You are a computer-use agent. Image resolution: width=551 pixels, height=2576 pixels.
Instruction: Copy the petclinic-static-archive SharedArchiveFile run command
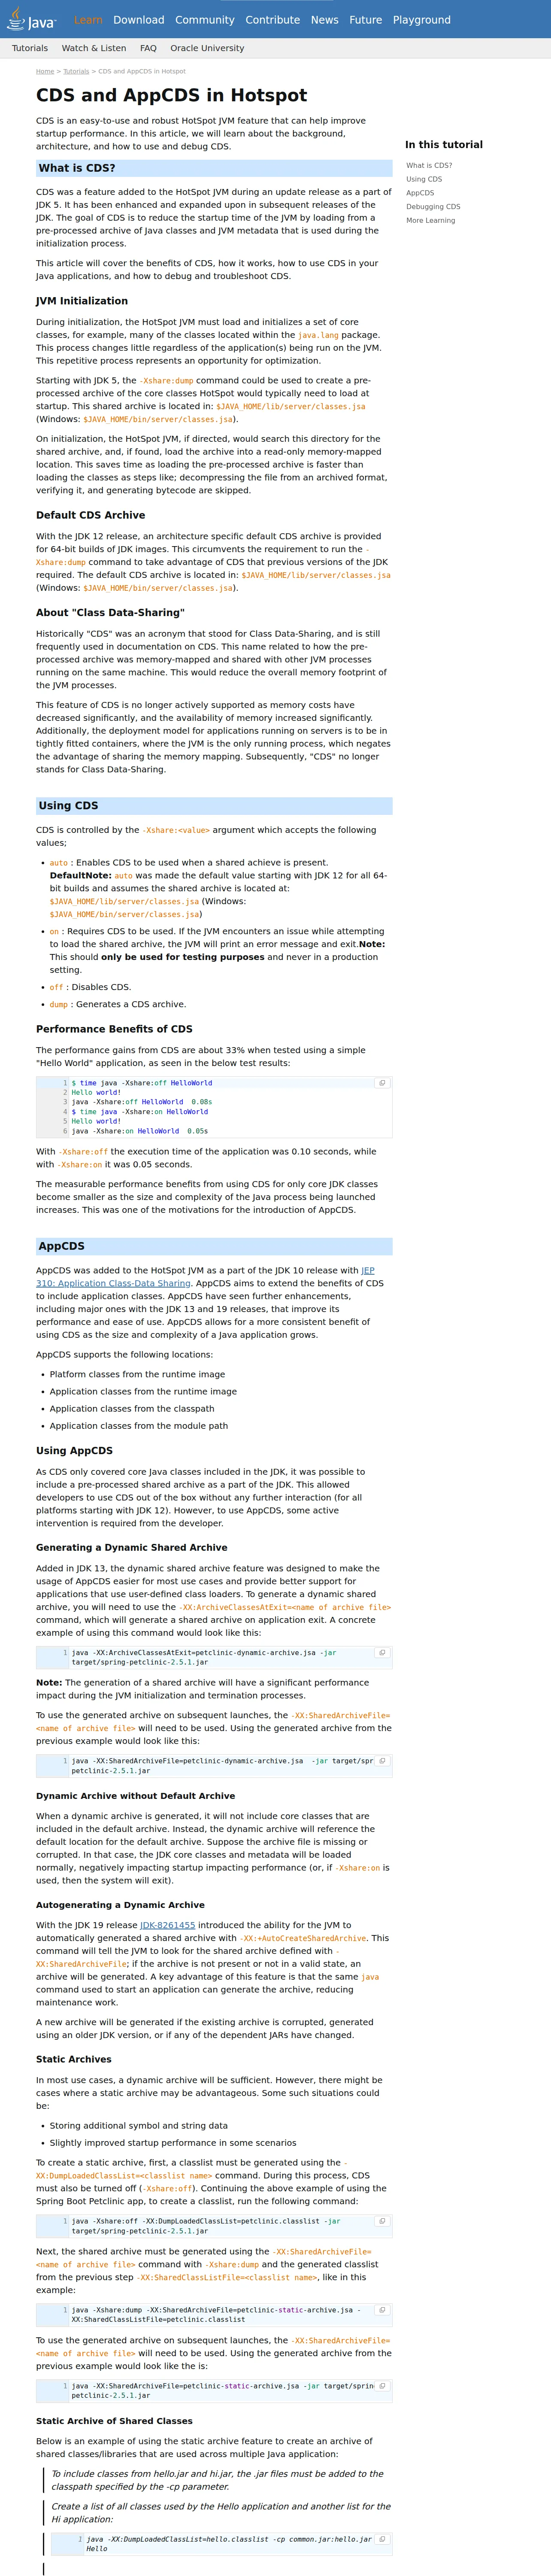click(x=382, y=2386)
